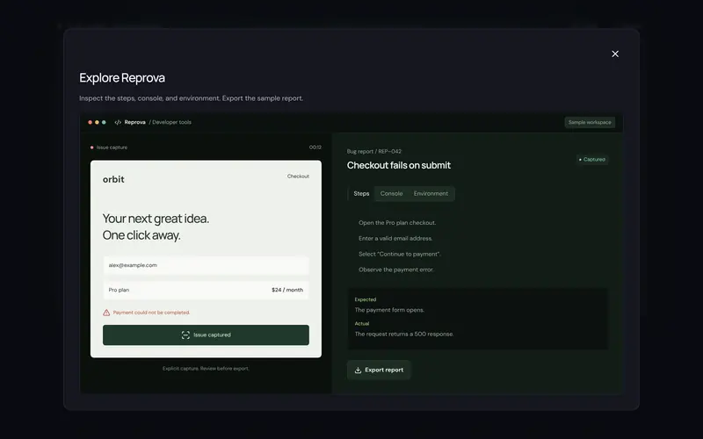
Task: Click the code brackets Reprova logo icon
Action: [118, 122]
